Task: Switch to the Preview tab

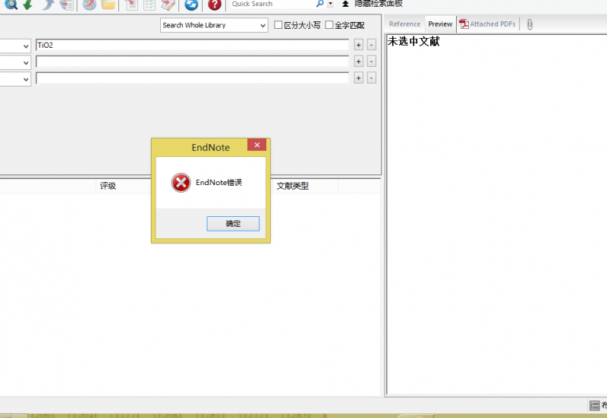Action: click(440, 24)
